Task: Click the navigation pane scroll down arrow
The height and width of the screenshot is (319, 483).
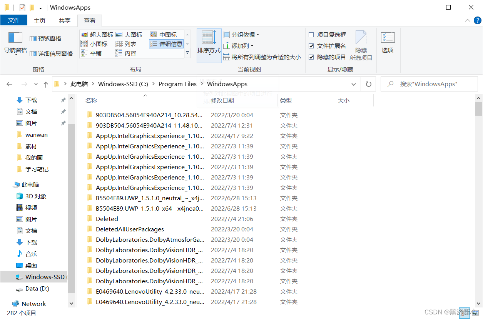Action: tap(71, 303)
